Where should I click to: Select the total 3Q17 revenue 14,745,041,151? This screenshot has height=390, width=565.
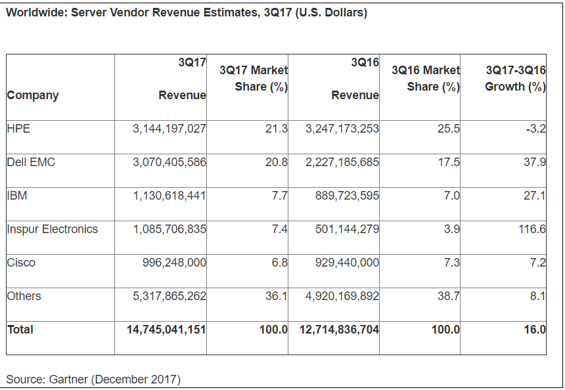click(x=166, y=330)
